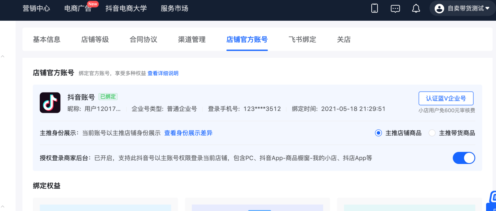Toggle the 授权登录商家后台 switch
Image resolution: width=496 pixels, height=211 pixels.
point(464,158)
